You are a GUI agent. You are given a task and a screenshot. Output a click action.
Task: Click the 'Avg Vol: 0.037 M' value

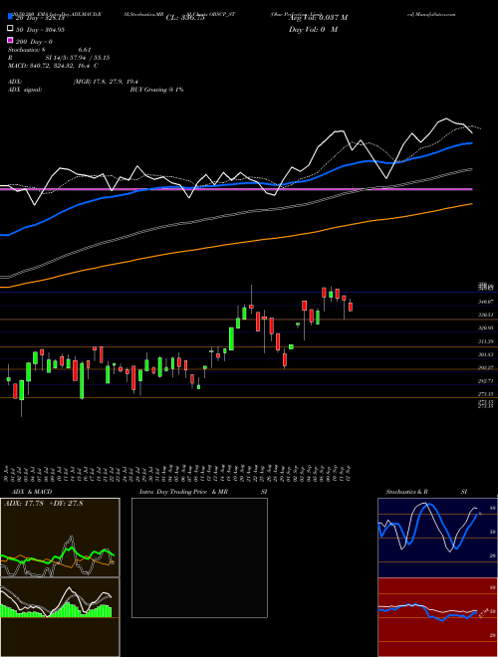[x=318, y=17]
